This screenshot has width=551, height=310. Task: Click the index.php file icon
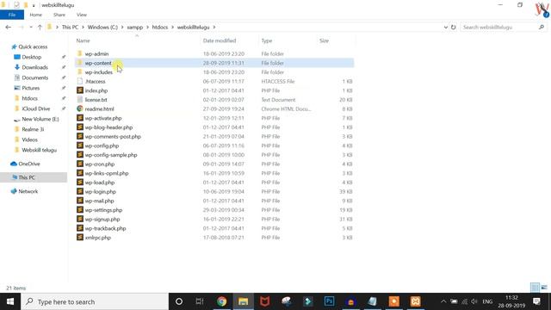pyautogui.click(x=80, y=90)
